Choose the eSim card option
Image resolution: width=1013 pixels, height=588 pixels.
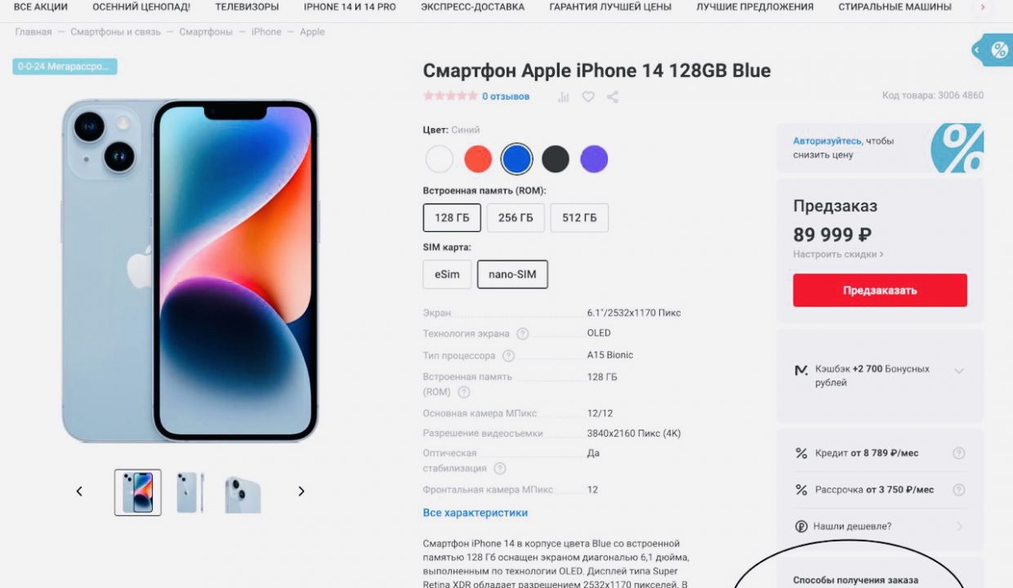pyautogui.click(x=447, y=274)
